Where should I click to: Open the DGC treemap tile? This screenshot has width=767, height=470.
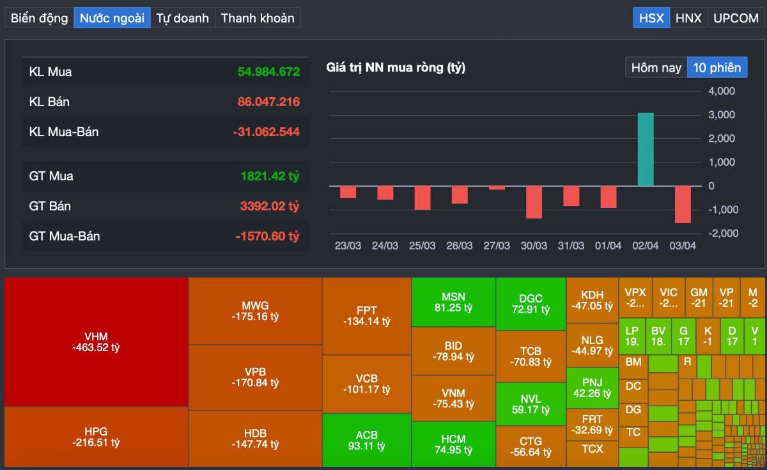[531, 304]
